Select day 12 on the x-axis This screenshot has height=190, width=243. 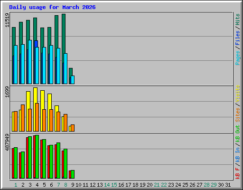point(93,185)
